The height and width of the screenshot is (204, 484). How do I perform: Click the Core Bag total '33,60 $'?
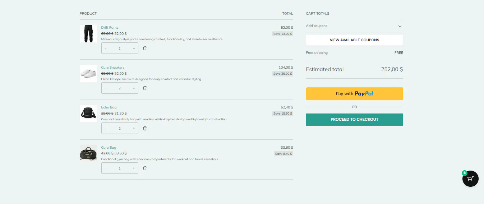pyautogui.click(x=287, y=148)
